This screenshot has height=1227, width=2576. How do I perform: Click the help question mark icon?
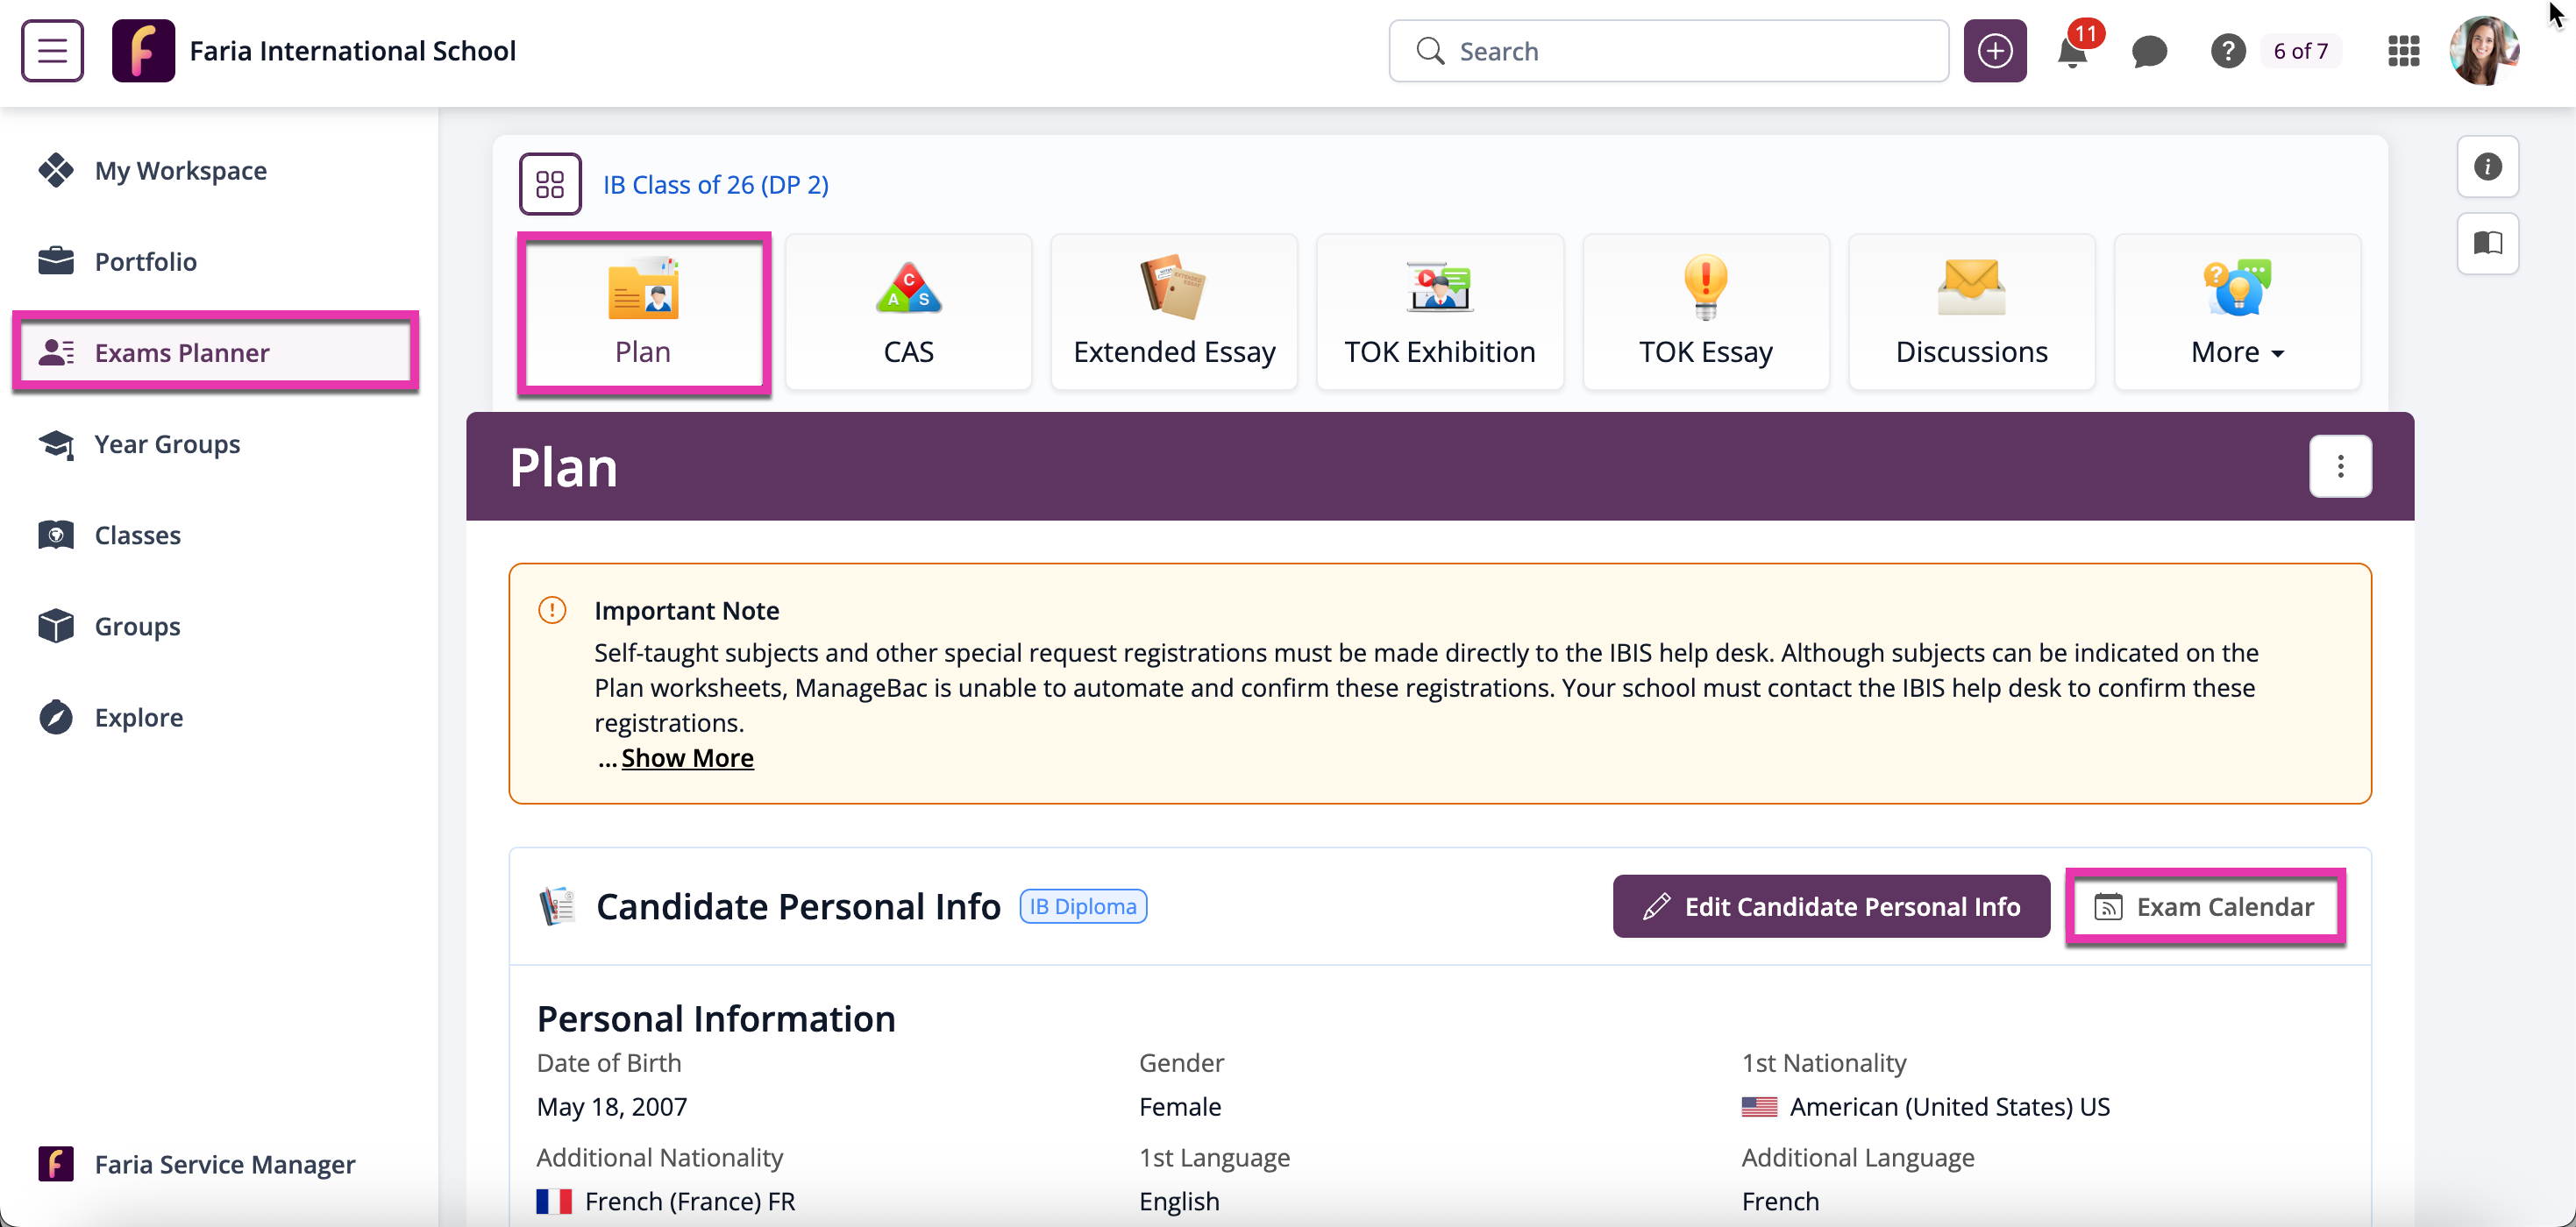coord(2227,51)
